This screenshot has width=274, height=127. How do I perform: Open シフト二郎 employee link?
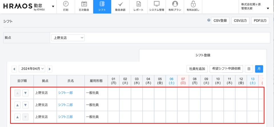pos(65,105)
